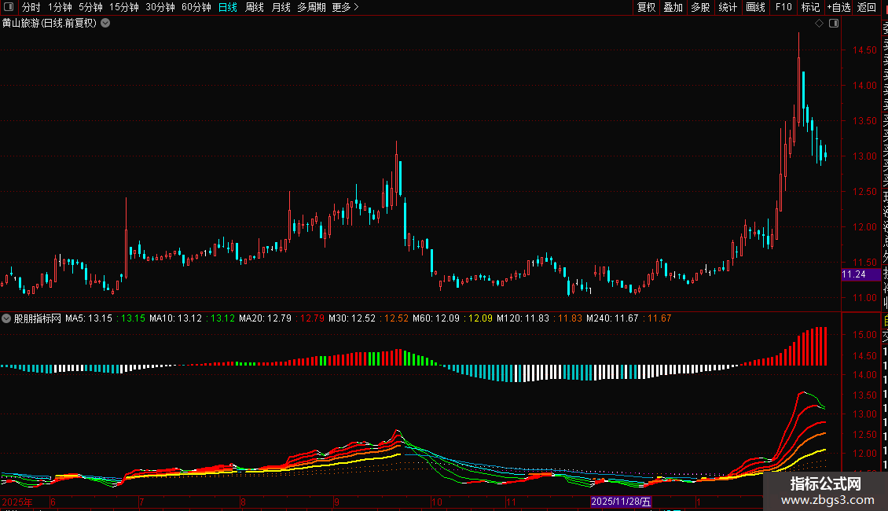
Task: Select the 60分钟 period
Action: tap(196, 7)
